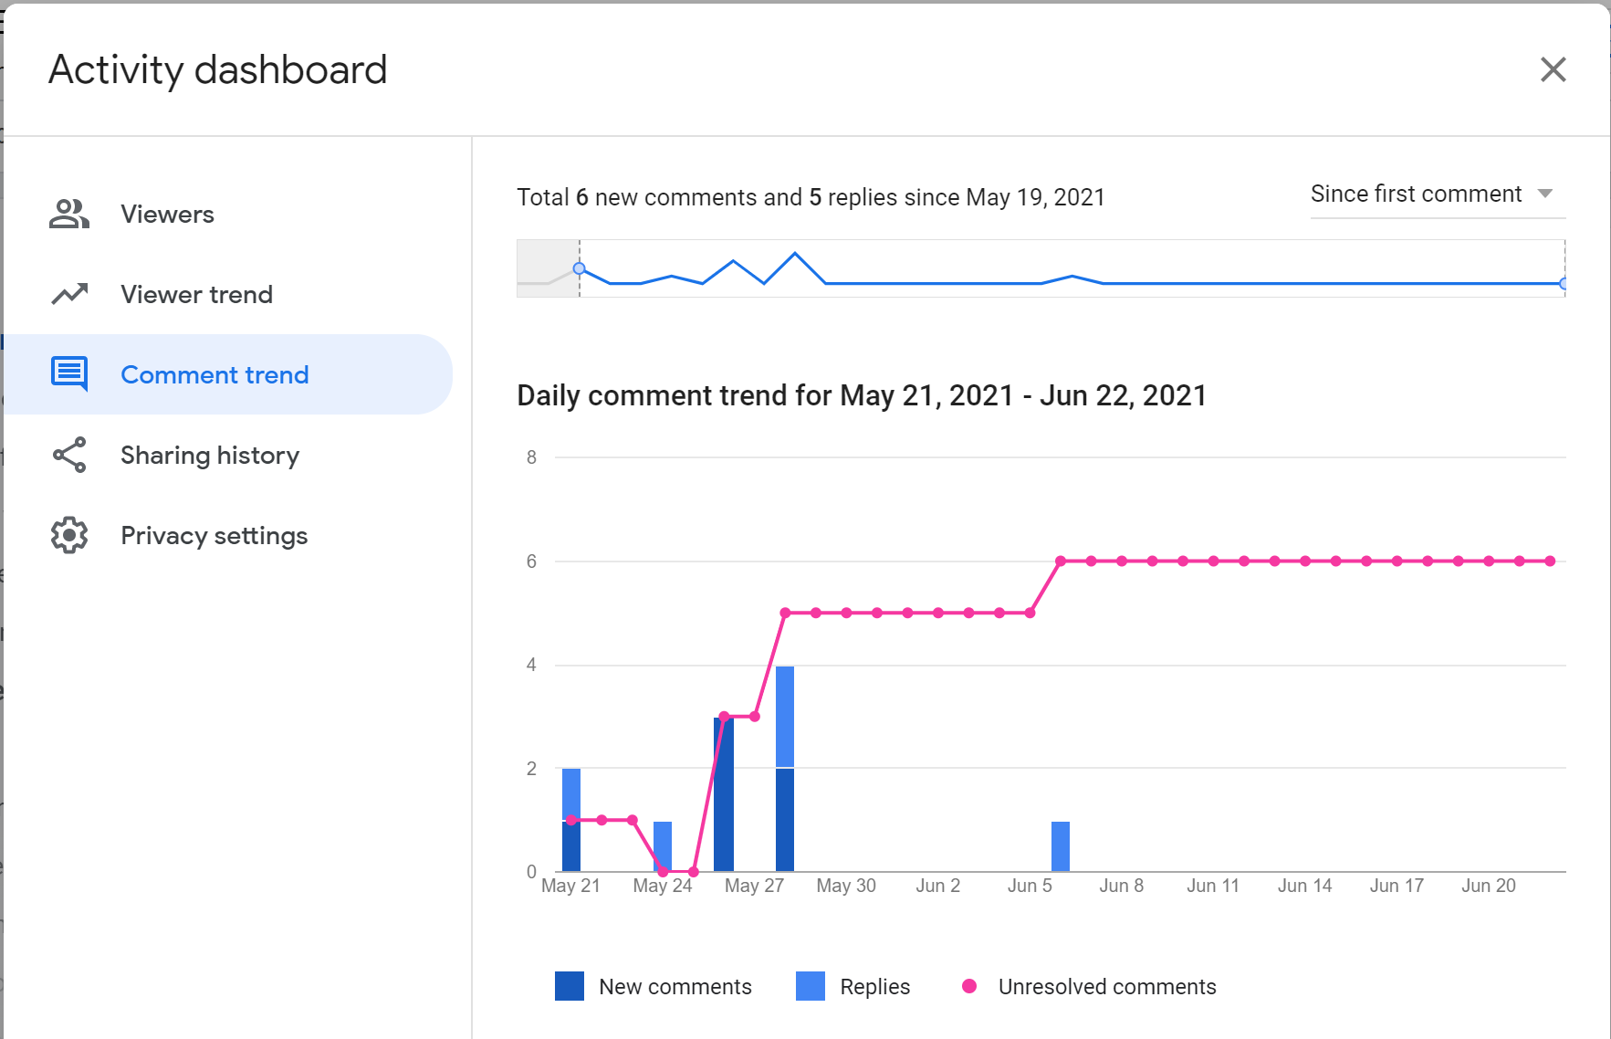Click the Privacy settings gear icon
The image size is (1611, 1039).
[x=69, y=535]
